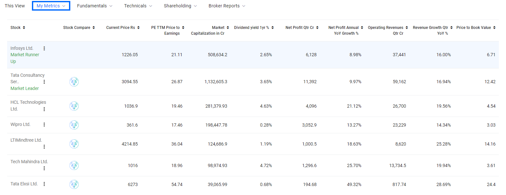Open the My Metrics dropdown tab
Viewport: 506px width, 195px height.
(x=51, y=6)
